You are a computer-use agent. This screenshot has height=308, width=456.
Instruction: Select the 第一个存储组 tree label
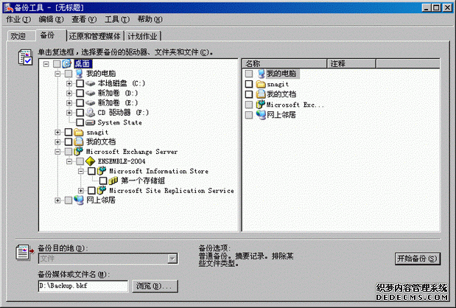(x=143, y=181)
